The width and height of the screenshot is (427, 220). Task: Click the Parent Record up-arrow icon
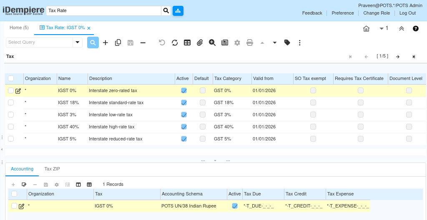point(262,43)
